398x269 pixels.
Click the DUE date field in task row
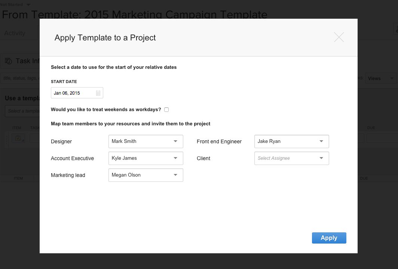[382, 138]
